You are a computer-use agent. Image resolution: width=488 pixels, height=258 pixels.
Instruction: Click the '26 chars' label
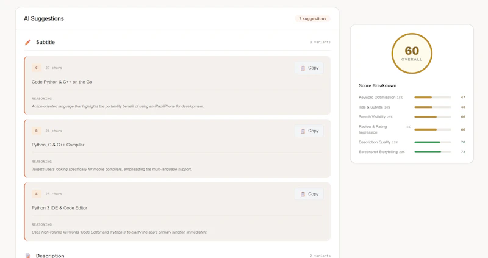(54, 194)
